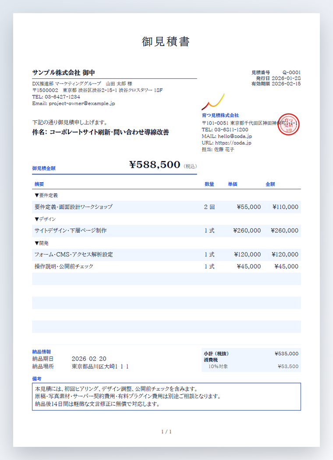333x460 pixels.
Task: Click the quantity 2 回
Action: coord(209,207)
